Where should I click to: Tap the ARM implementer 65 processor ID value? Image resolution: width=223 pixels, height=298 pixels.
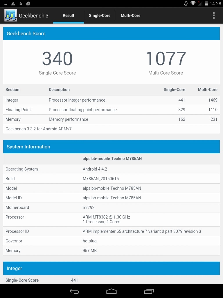[142, 231]
